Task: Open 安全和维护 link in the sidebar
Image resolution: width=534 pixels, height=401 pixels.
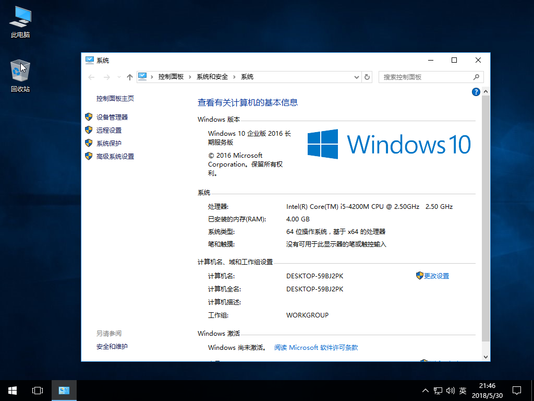Action: [112, 347]
